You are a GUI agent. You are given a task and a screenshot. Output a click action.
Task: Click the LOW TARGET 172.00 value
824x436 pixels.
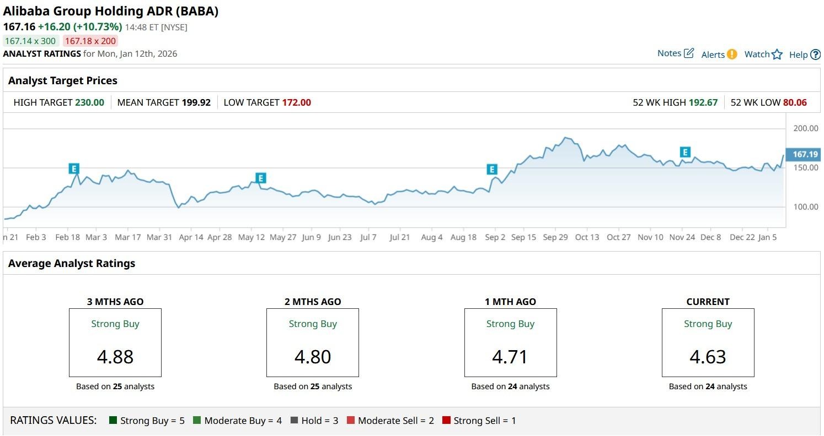point(296,102)
